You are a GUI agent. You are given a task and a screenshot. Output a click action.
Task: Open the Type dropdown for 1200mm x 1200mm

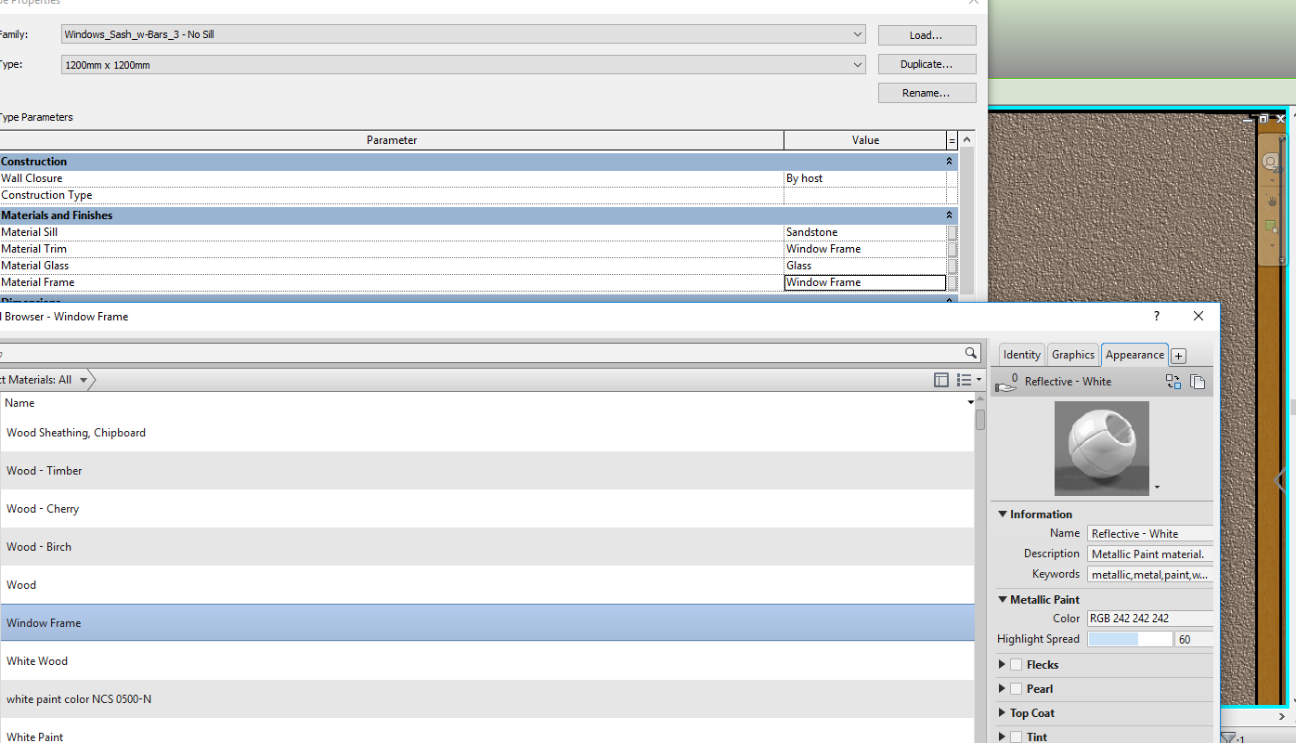858,65
